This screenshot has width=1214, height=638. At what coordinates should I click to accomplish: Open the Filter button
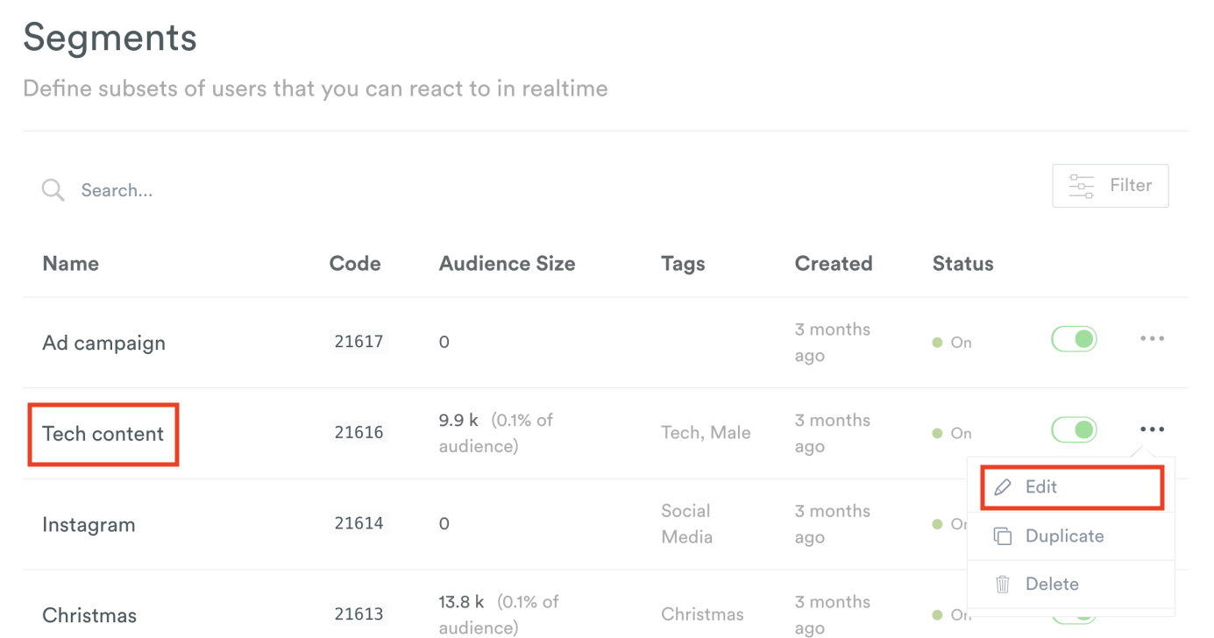(x=1110, y=186)
